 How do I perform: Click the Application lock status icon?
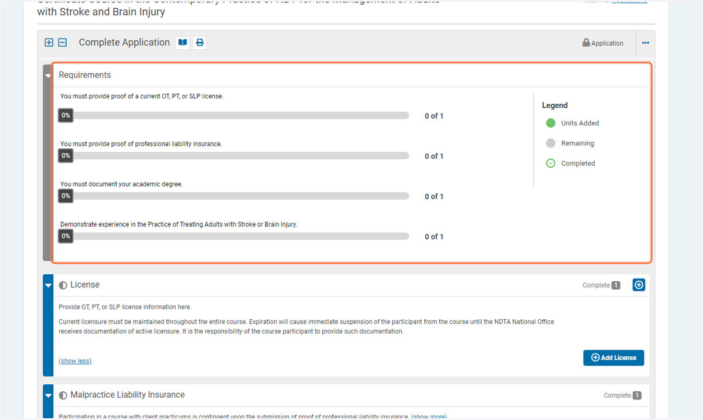[586, 43]
